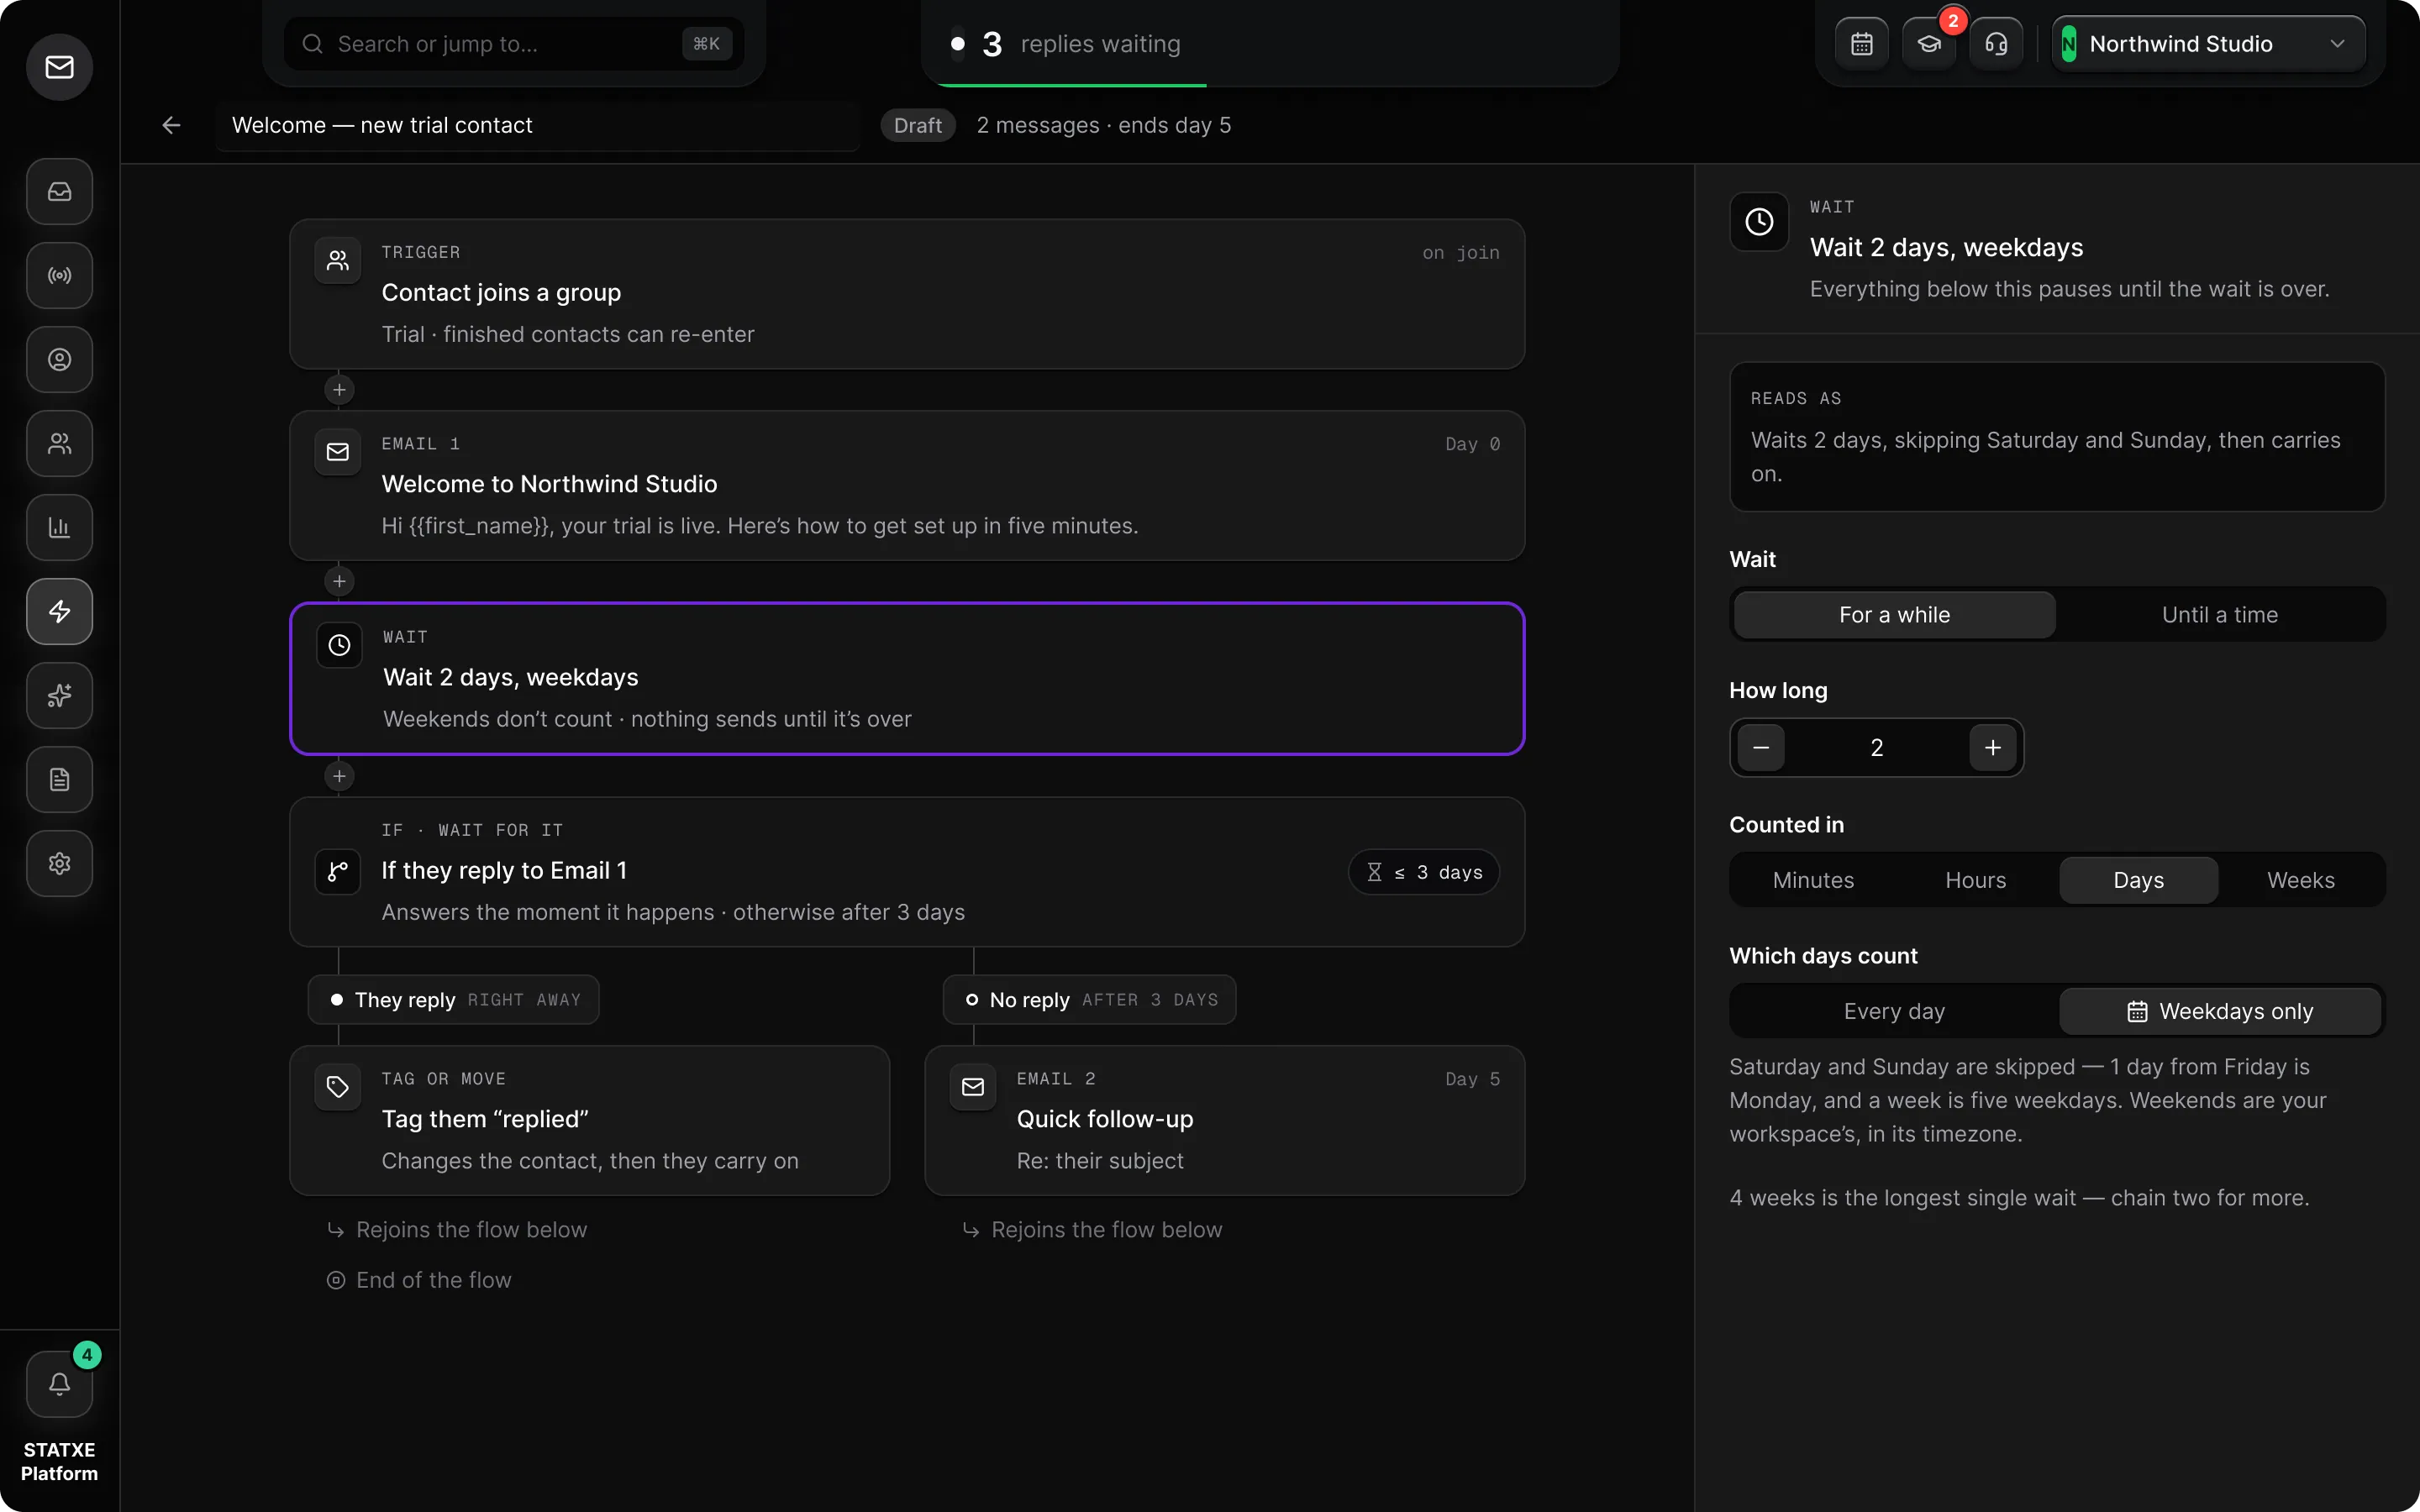The width and height of the screenshot is (2420, 1512).
Task: Click the Trigger card people icon
Action: coord(338,261)
